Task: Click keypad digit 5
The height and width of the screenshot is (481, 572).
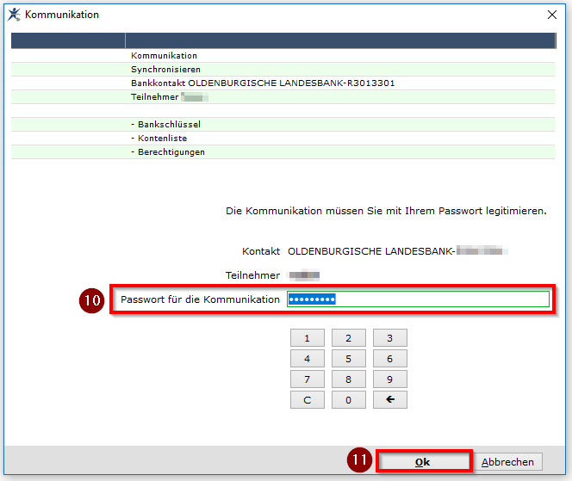Action: click(348, 359)
